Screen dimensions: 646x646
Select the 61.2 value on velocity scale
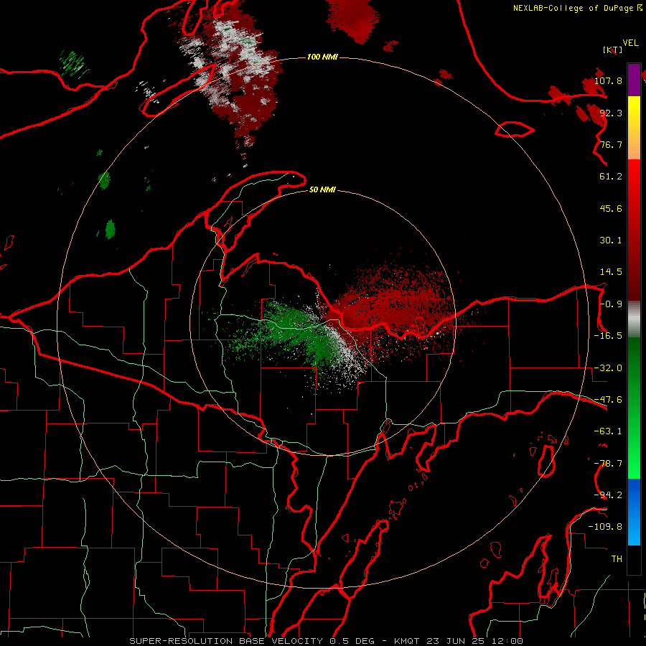coord(611,177)
